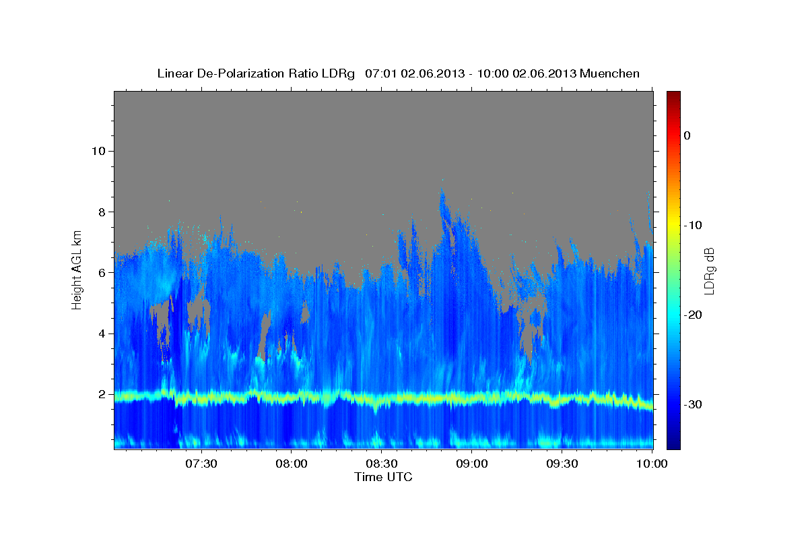Click the colorbar label "-10"
The width and height of the screenshot is (808, 539).
(x=694, y=225)
